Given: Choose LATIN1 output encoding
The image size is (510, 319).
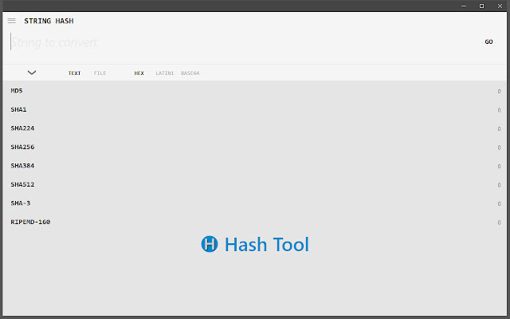Looking at the screenshot, I should click(x=165, y=73).
